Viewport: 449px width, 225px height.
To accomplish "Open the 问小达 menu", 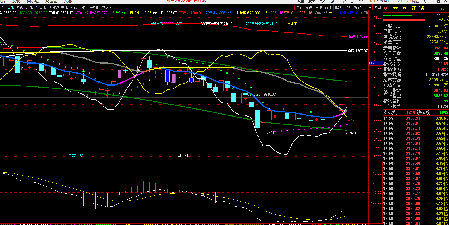I will (33, 1).
